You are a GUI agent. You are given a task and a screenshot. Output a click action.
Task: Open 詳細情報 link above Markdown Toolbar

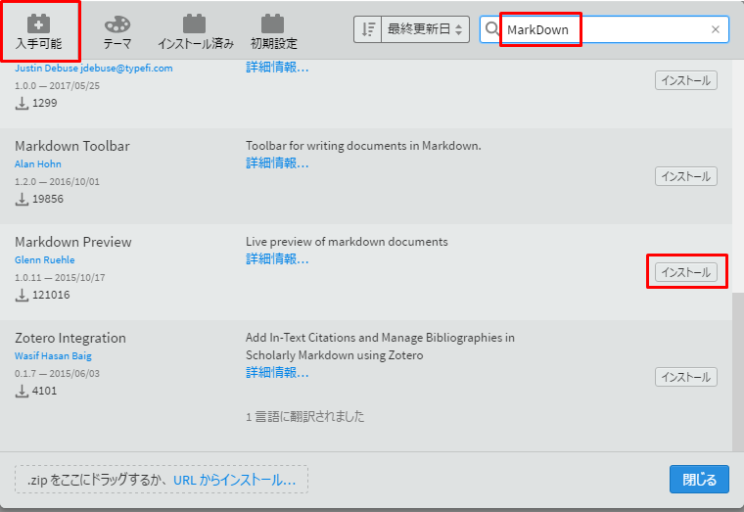(x=277, y=68)
